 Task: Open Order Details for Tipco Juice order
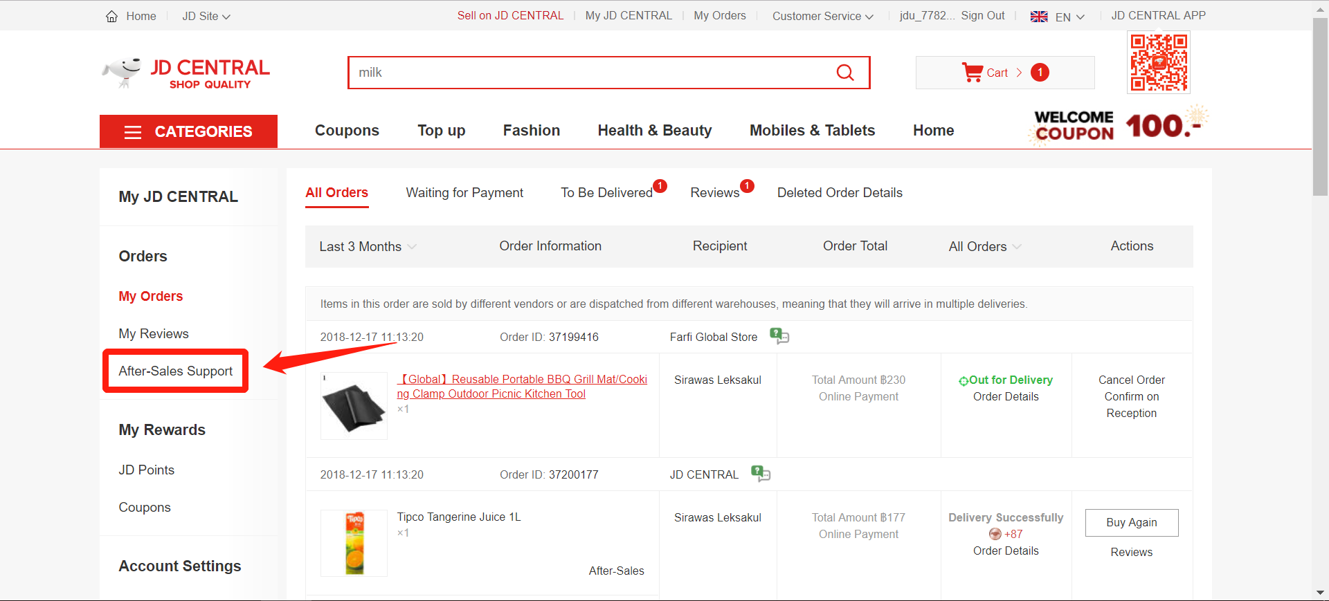[1006, 551]
